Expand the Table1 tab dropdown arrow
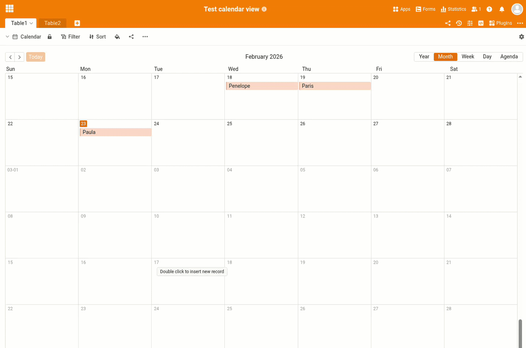The image size is (526, 348). point(31,23)
